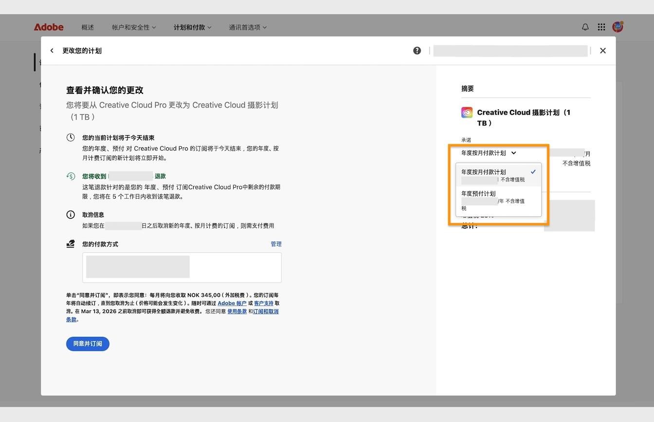Click the payment method card area

tap(182, 267)
